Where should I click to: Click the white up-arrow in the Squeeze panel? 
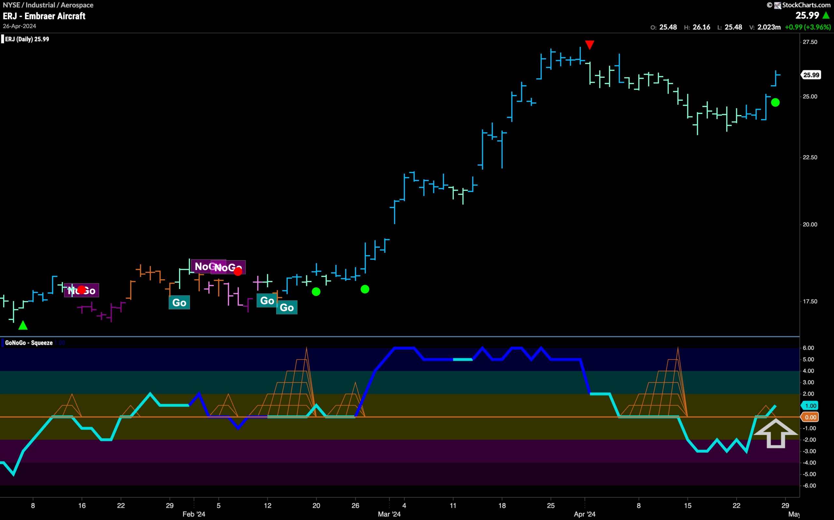coord(776,433)
